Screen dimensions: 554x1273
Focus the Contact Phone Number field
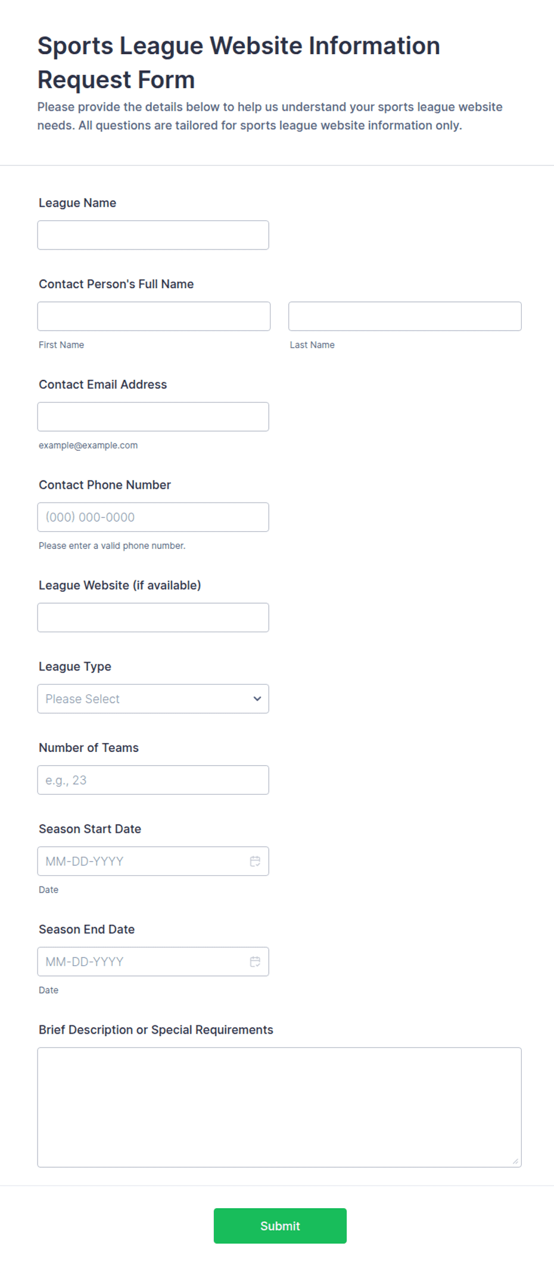point(153,517)
